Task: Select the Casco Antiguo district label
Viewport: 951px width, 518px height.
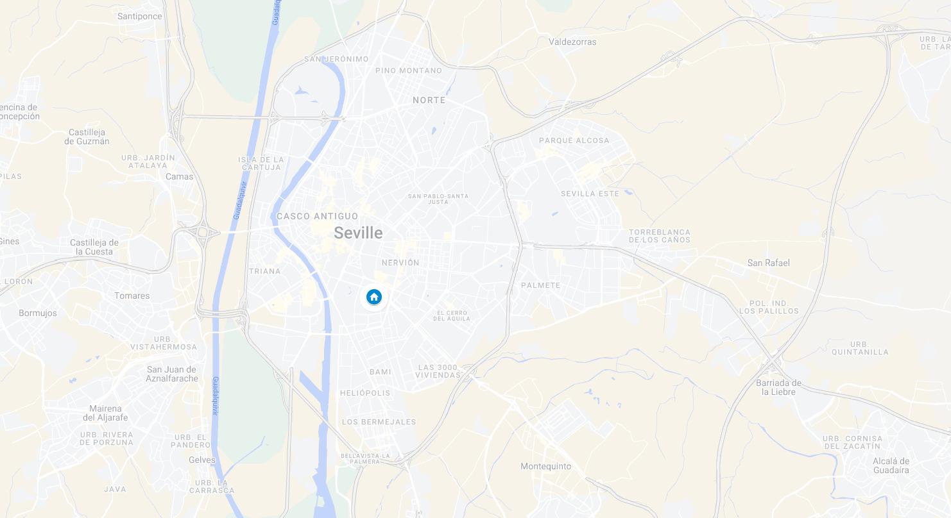Action: click(x=318, y=217)
